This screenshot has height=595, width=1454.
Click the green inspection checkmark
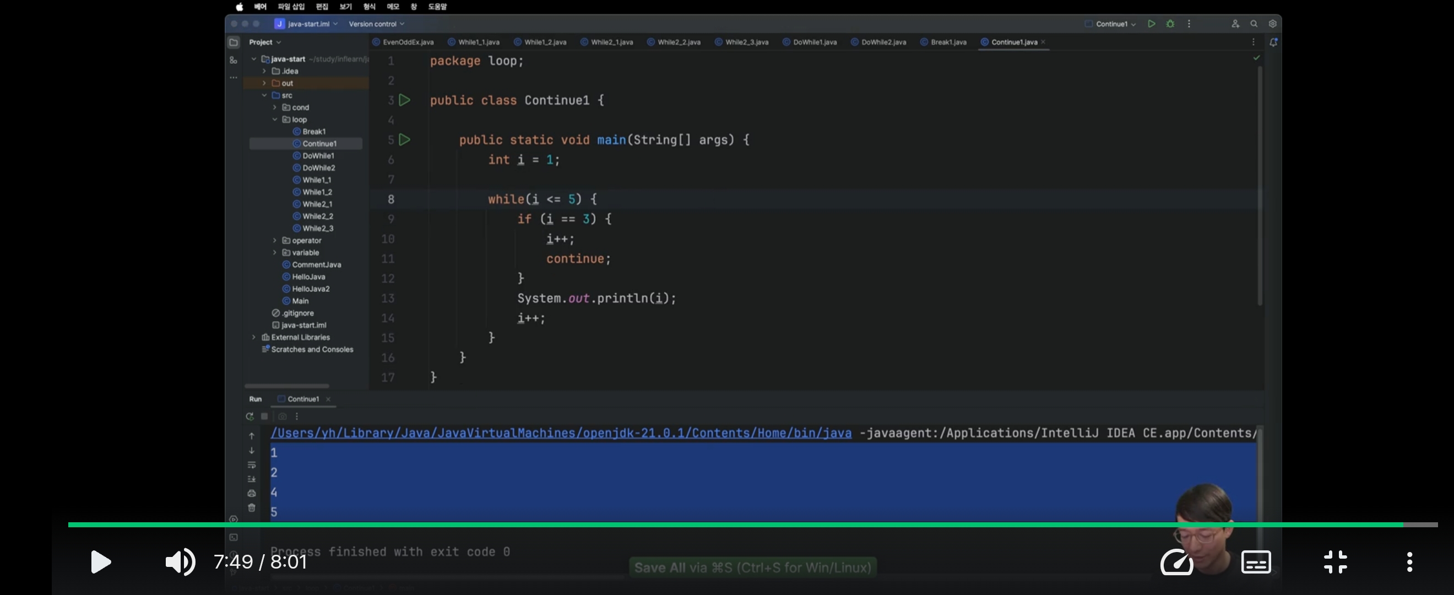(x=1256, y=58)
